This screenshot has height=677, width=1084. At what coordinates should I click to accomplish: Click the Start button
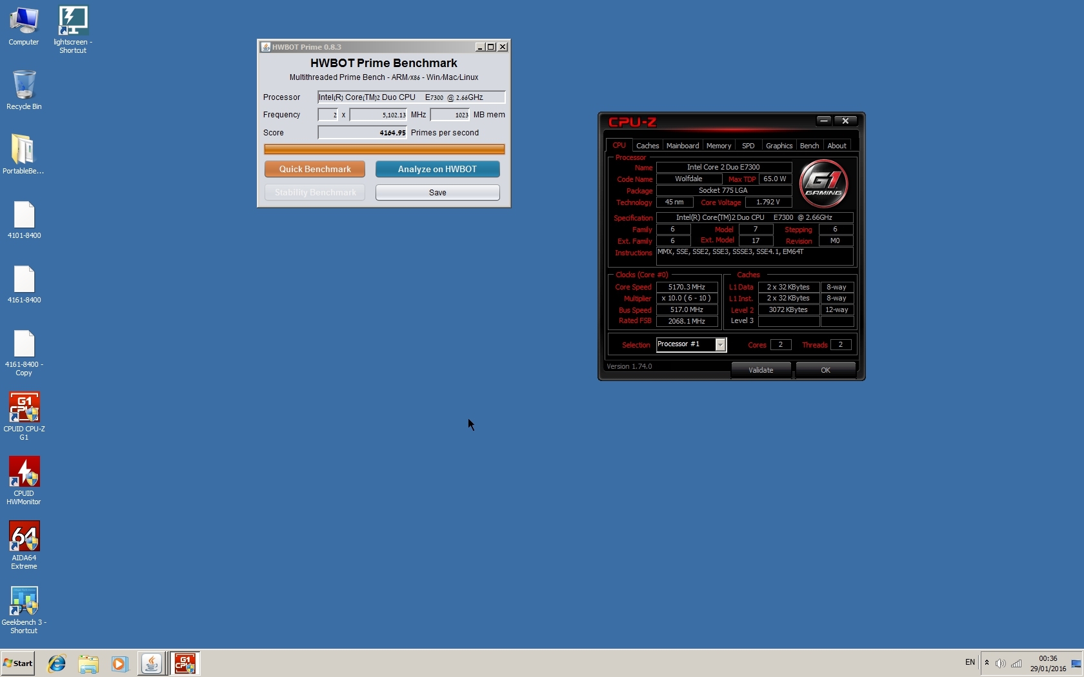tap(17, 663)
